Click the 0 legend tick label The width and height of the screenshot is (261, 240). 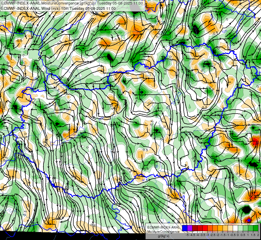pyautogui.click(x=238, y=235)
